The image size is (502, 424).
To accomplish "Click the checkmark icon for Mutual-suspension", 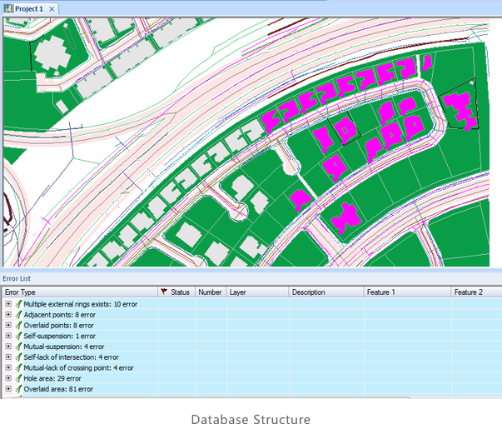I will coord(17,347).
